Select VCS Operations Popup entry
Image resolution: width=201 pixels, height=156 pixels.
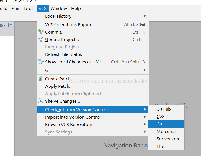[93, 24]
